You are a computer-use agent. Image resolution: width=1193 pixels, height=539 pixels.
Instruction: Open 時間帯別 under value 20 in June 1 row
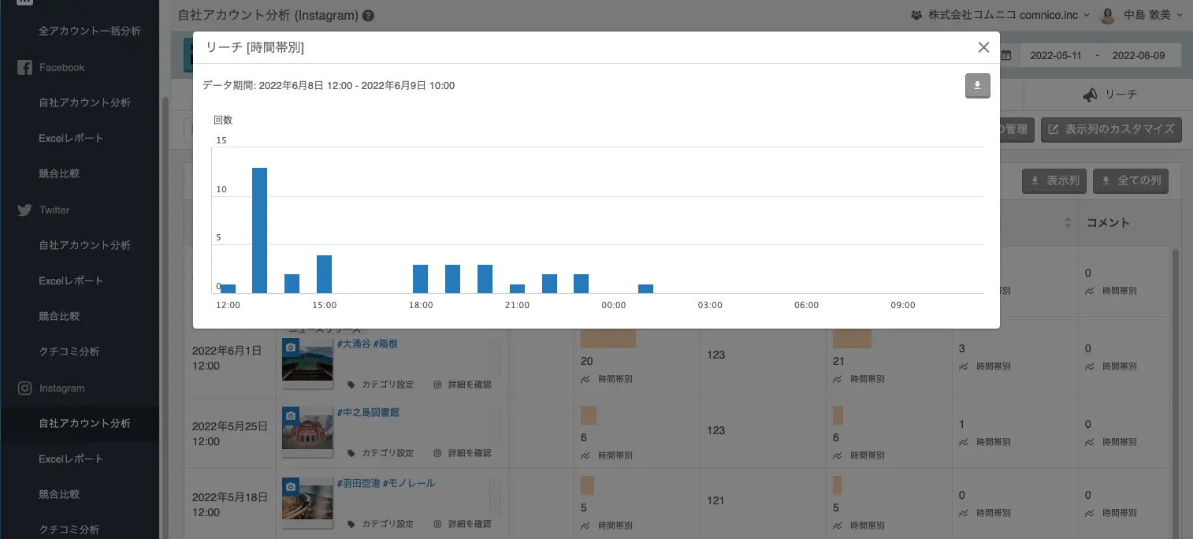(x=607, y=379)
